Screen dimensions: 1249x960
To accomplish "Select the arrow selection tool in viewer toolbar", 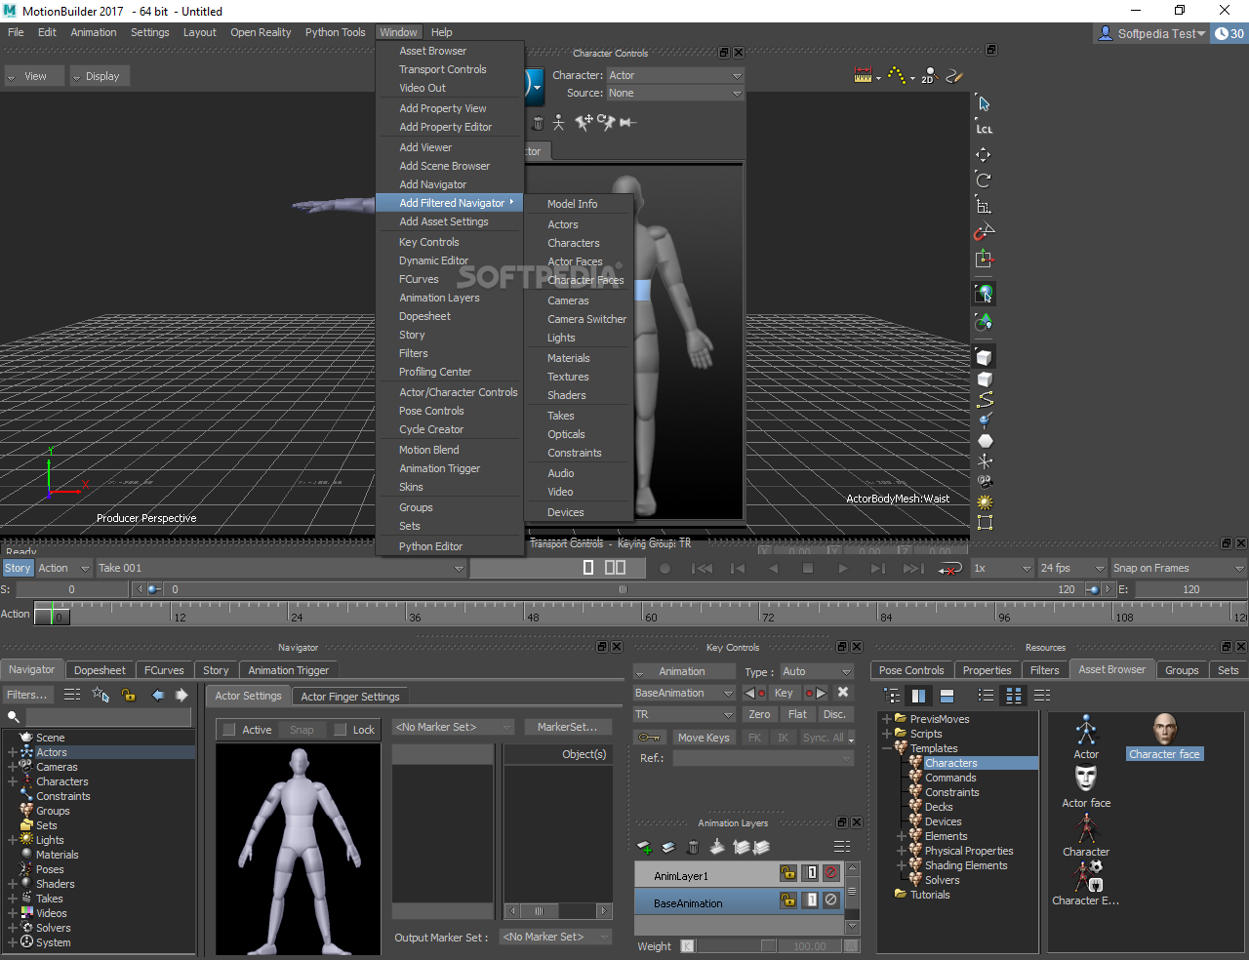I will [984, 103].
